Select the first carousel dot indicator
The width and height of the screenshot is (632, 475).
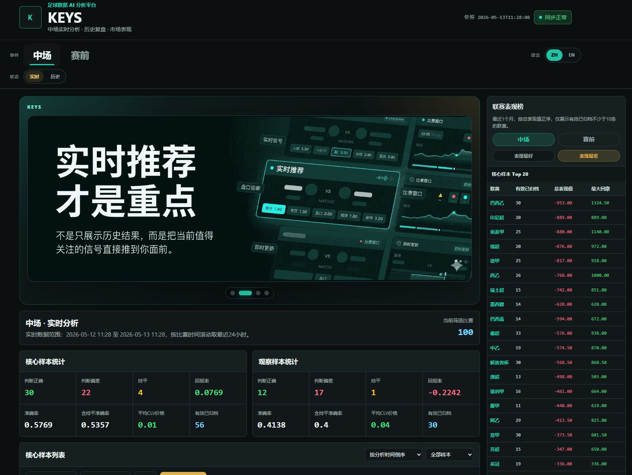pyautogui.click(x=233, y=293)
